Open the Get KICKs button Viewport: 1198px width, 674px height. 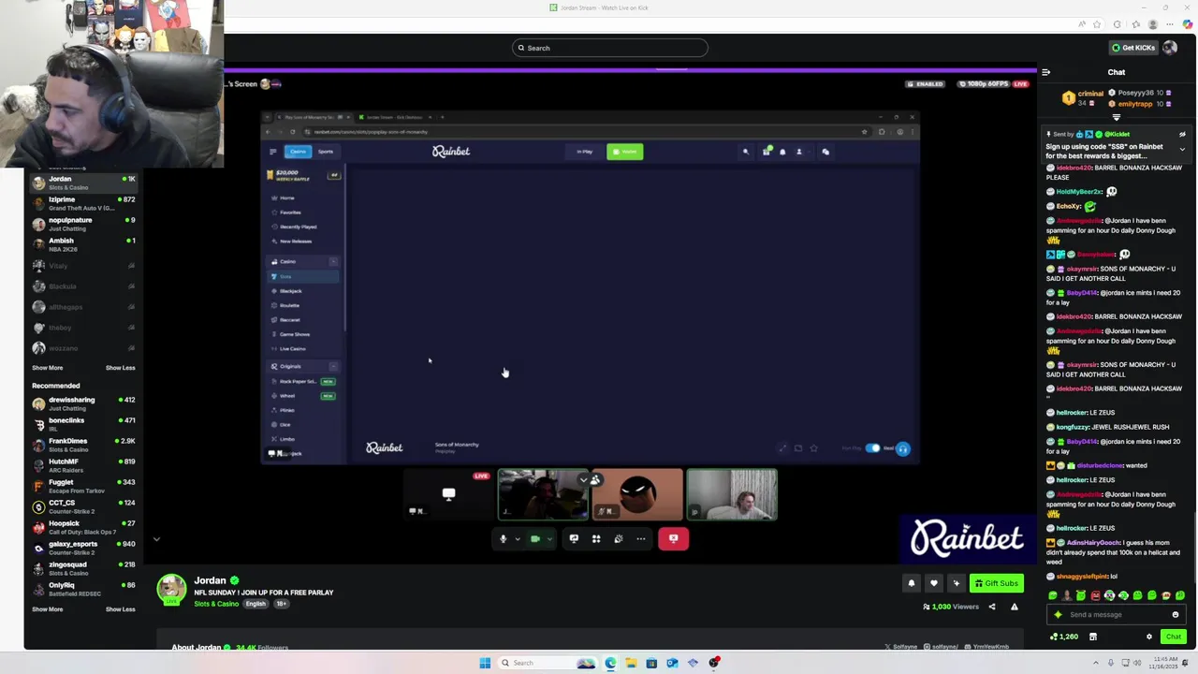(x=1132, y=48)
